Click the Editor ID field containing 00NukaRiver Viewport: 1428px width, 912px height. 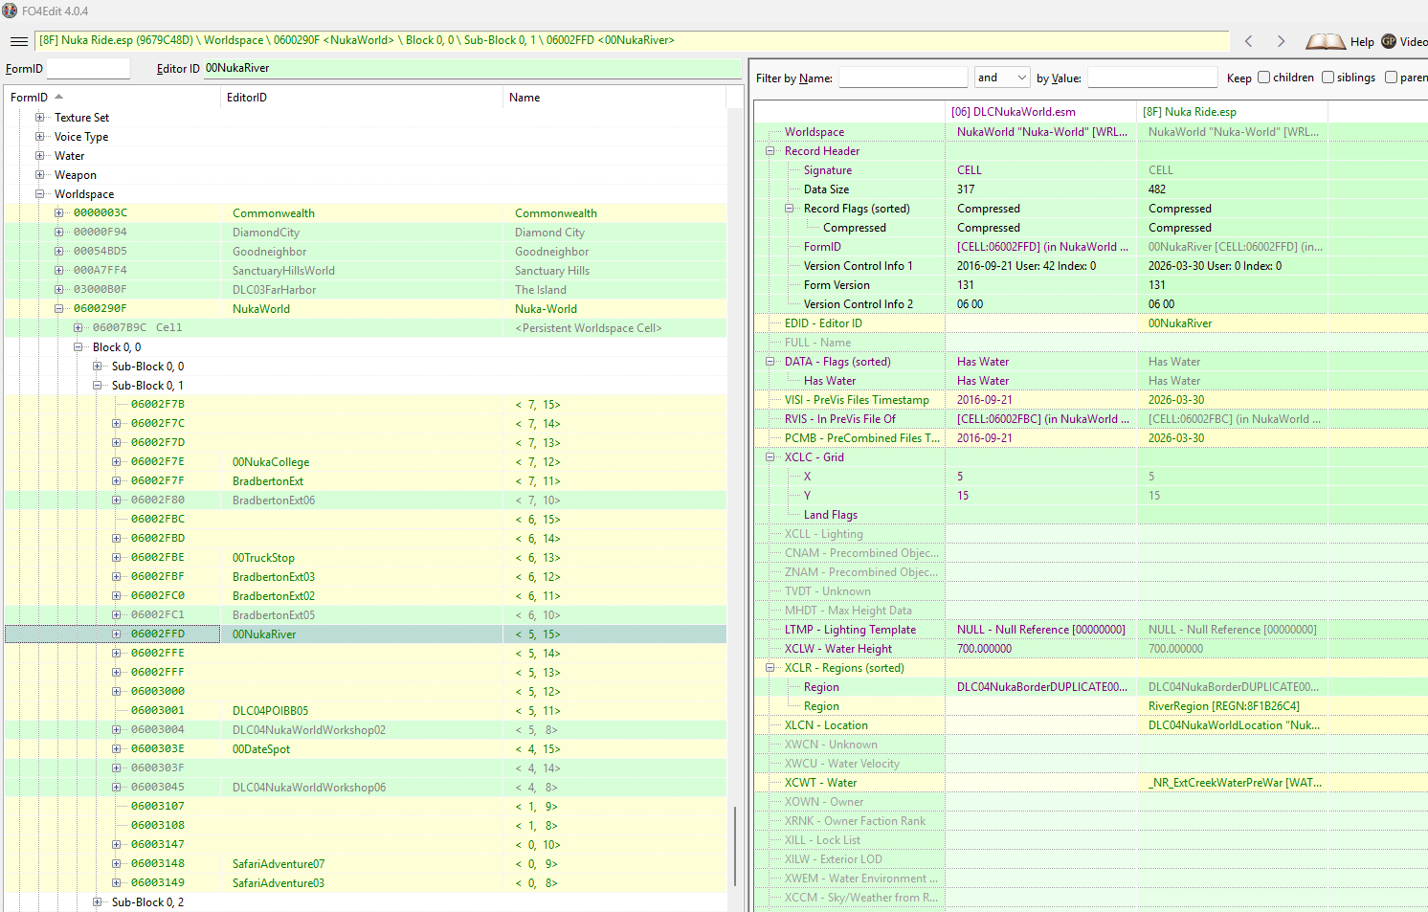[x=473, y=69]
